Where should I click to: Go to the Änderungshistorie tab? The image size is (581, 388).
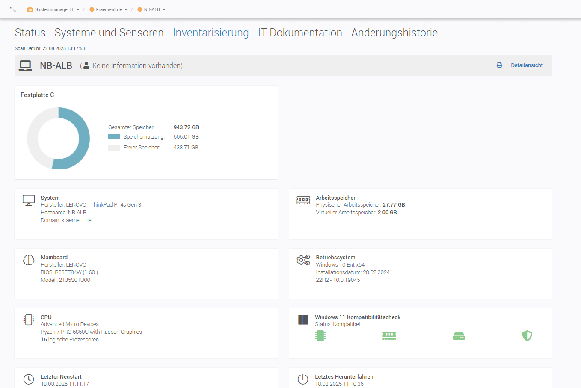click(394, 33)
